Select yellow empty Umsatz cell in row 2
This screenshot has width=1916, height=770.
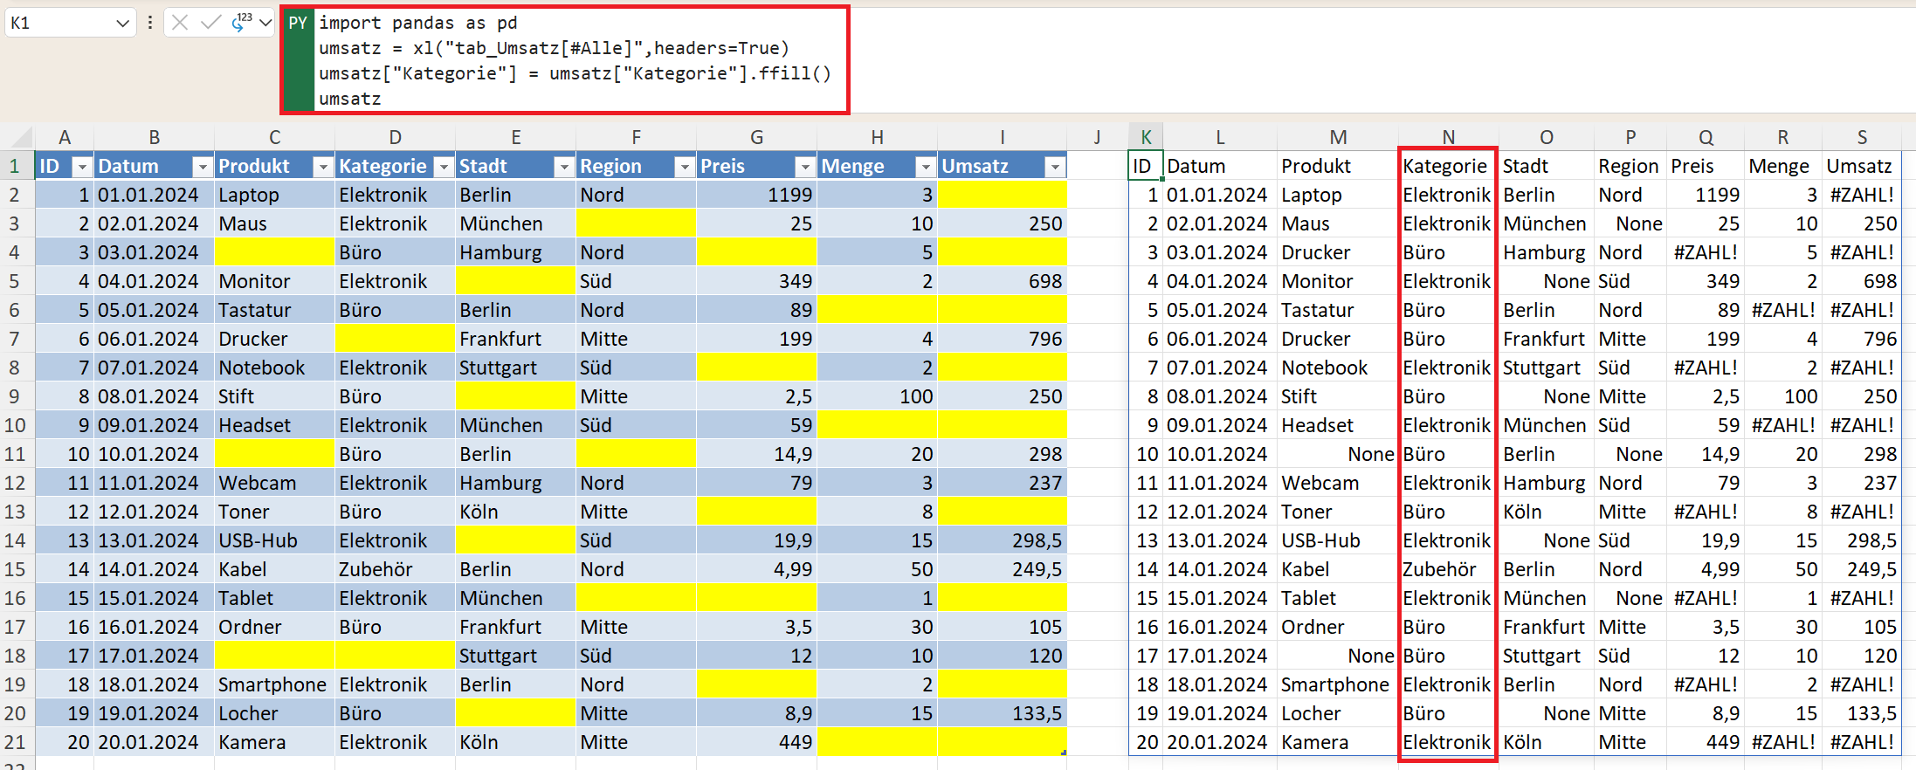[1002, 195]
